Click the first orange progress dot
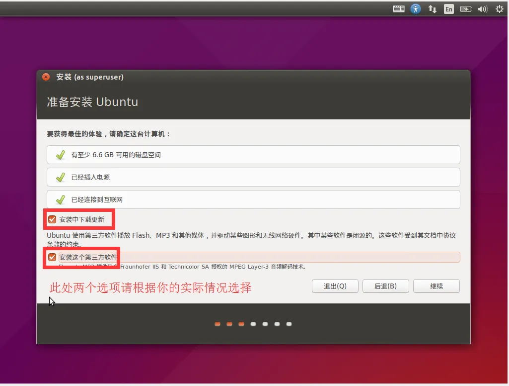The height and width of the screenshot is (386, 509). pyautogui.click(x=218, y=324)
